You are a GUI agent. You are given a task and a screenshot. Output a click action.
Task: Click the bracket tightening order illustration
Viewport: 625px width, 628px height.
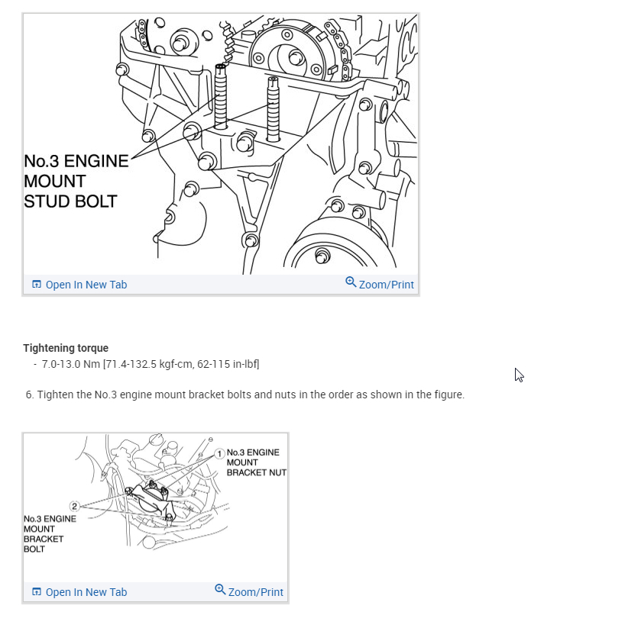coord(156,508)
